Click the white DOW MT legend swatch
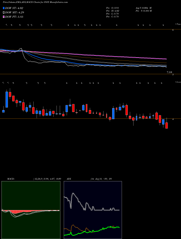This screenshot has height=239, width=181. (x=4, y=12)
